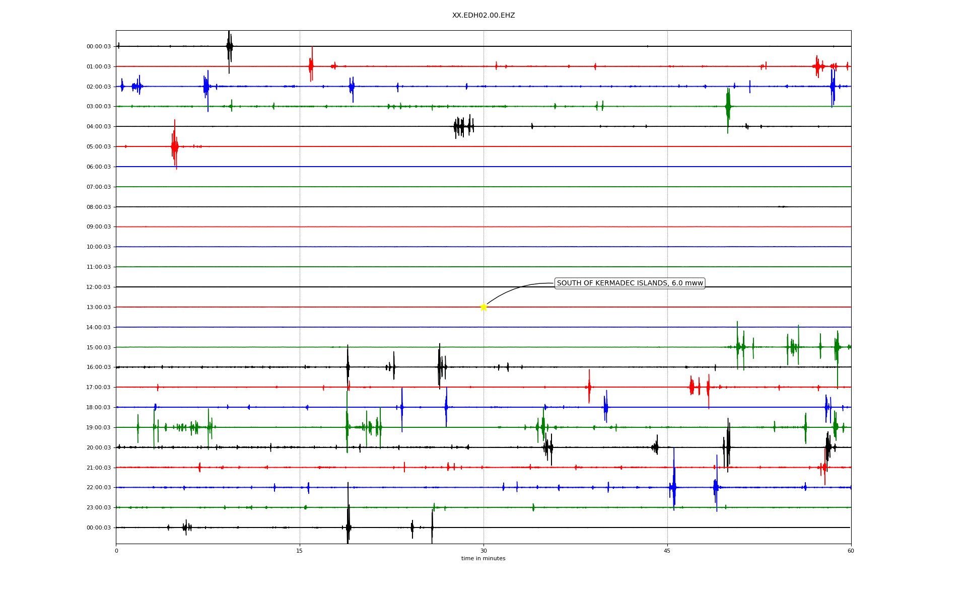Click the 45 minute x-axis tick label
Image resolution: width=967 pixels, height=604 pixels.
(667, 551)
